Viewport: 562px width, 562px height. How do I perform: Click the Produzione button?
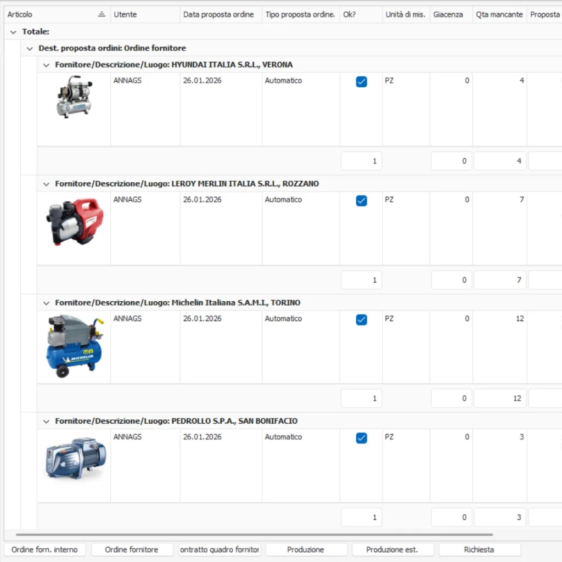306,549
